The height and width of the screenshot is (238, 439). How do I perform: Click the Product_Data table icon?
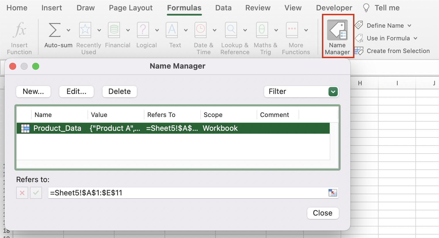click(x=25, y=128)
